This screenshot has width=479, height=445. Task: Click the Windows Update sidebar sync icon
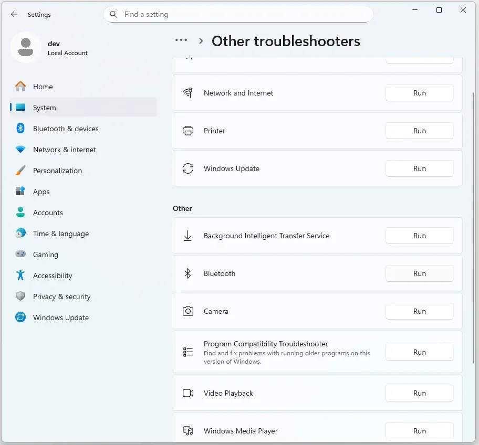(x=20, y=317)
